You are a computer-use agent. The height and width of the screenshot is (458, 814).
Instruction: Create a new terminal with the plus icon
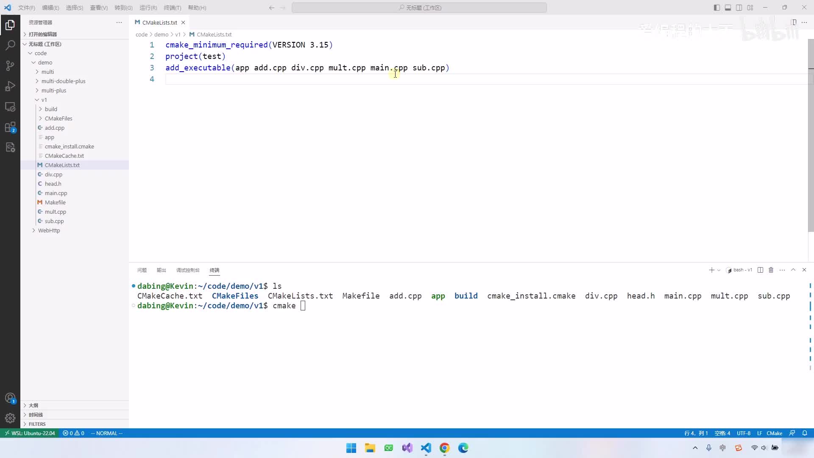712,270
